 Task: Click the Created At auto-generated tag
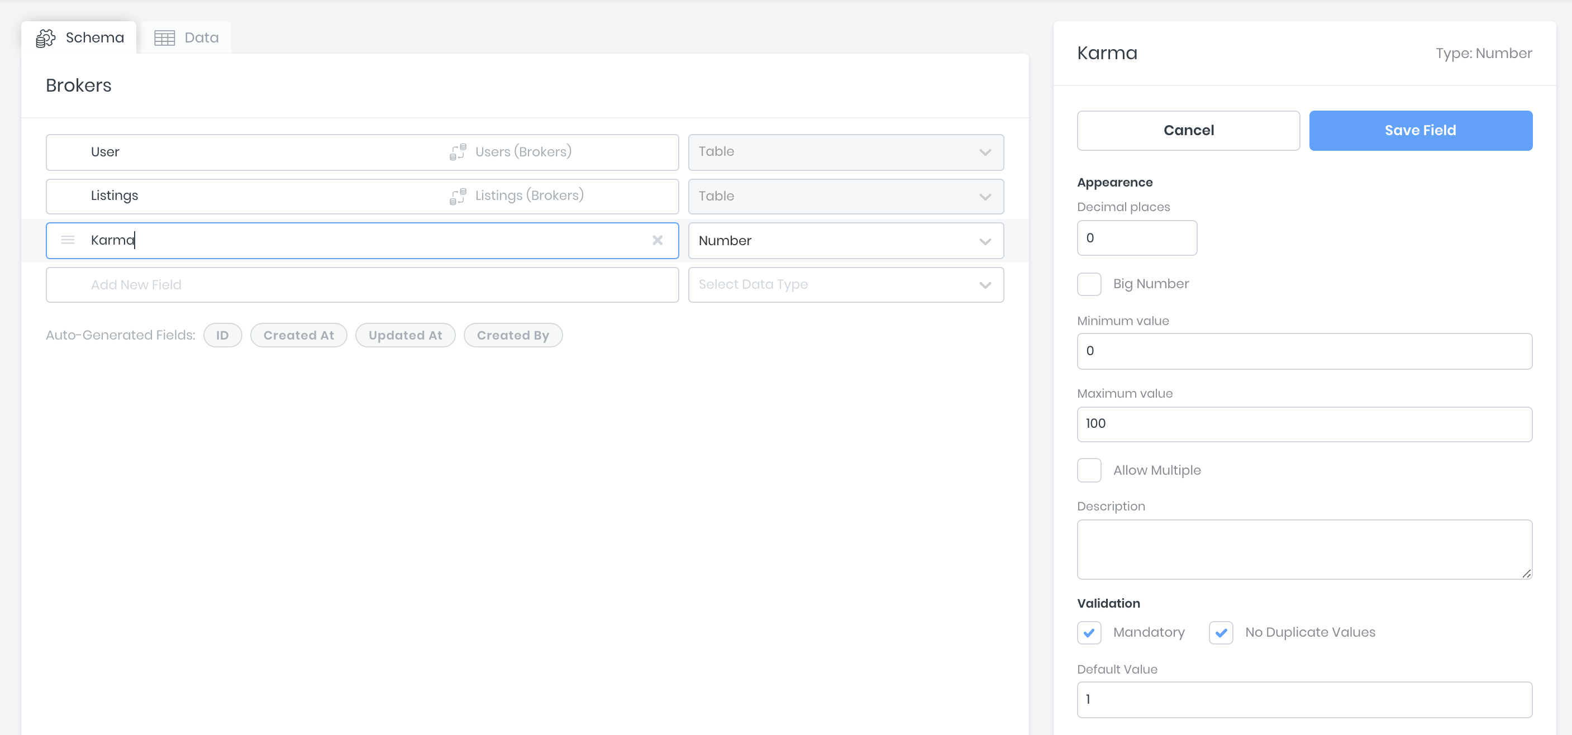pyautogui.click(x=298, y=336)
